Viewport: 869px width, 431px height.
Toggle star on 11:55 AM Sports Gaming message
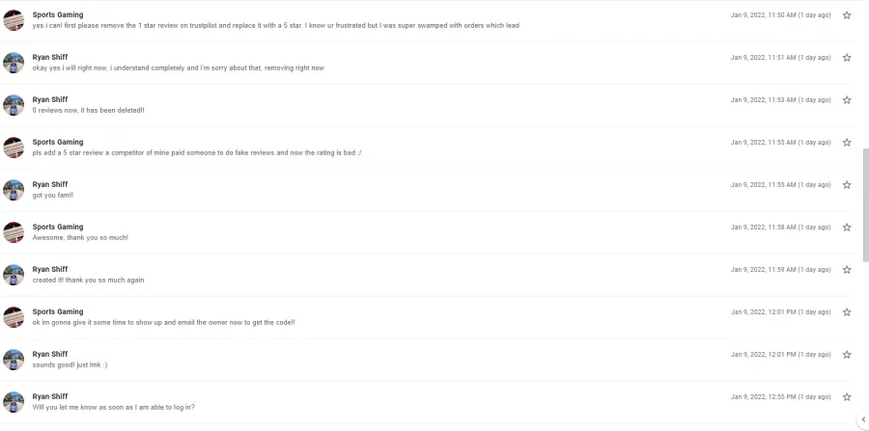(846, 143)
